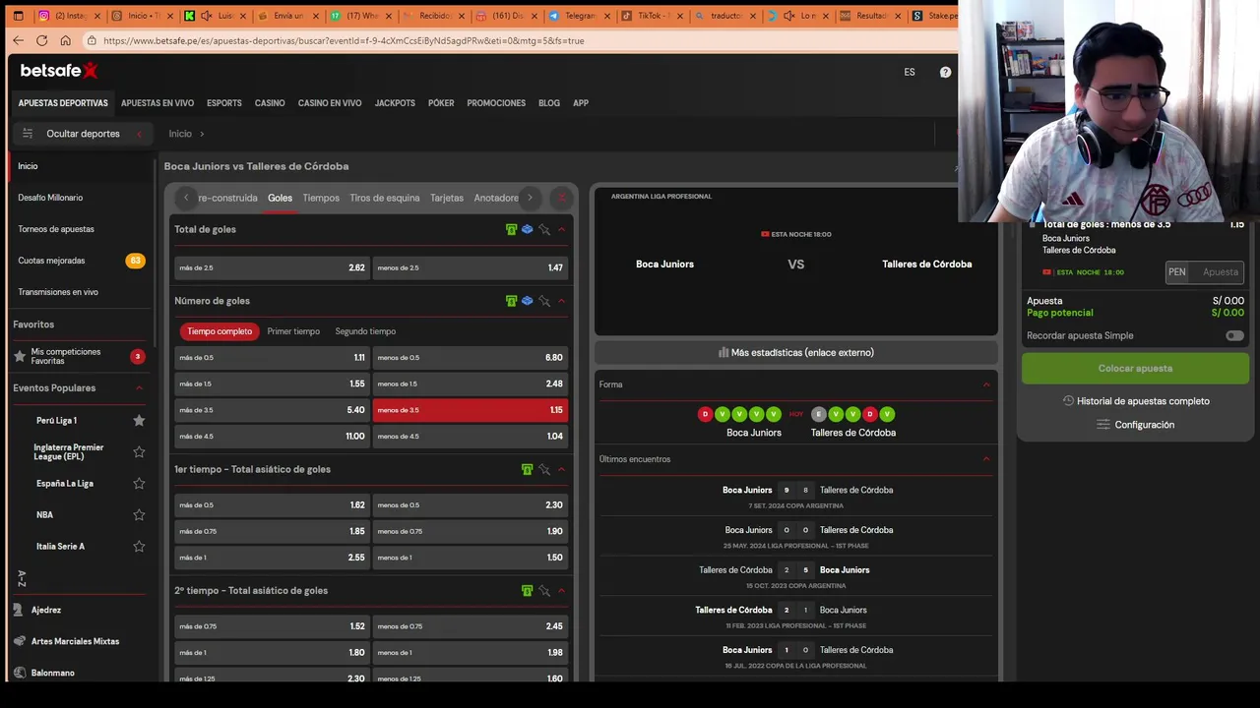Select menos de 0.5 odds 6.80
Image resolution: width=1260 pixels, height=708 pixels.
pyautogui.click(x=471, y=358)
